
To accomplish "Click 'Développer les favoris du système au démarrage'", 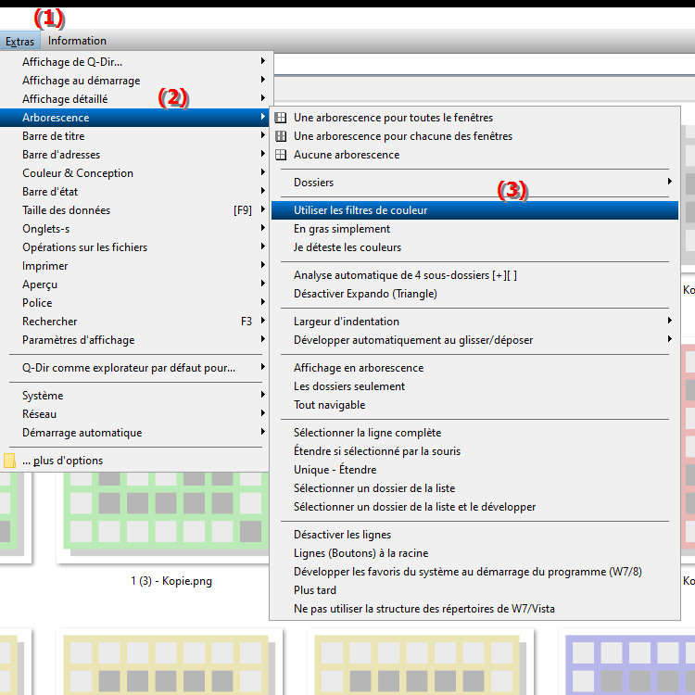I will pos(474,573).
